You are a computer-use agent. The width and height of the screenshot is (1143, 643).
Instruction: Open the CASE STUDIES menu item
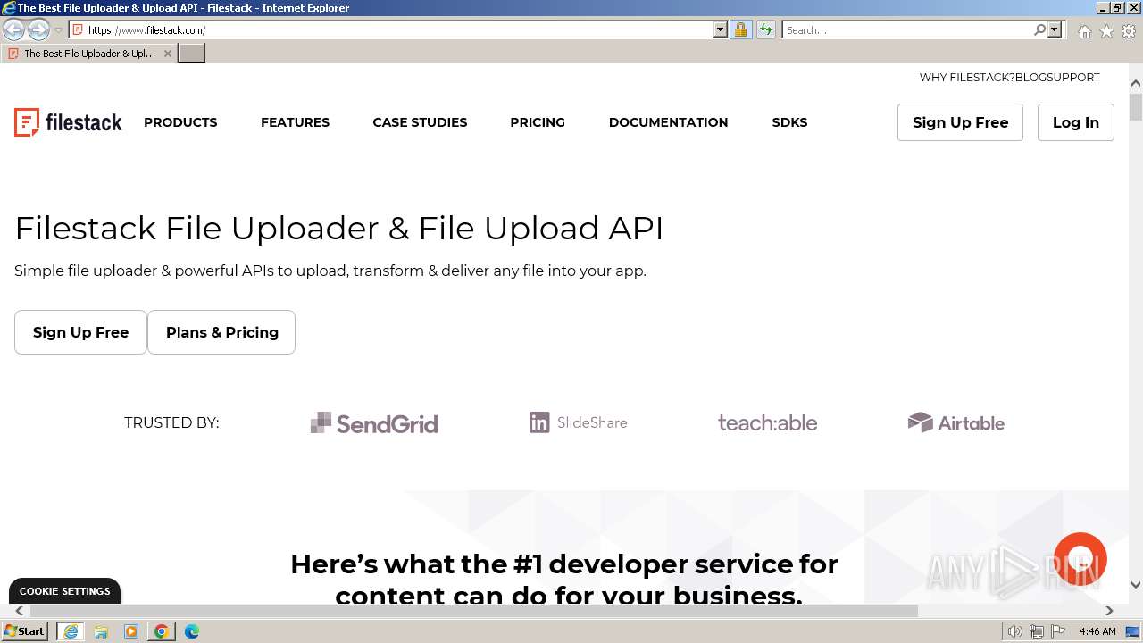(x=420, y=122)
